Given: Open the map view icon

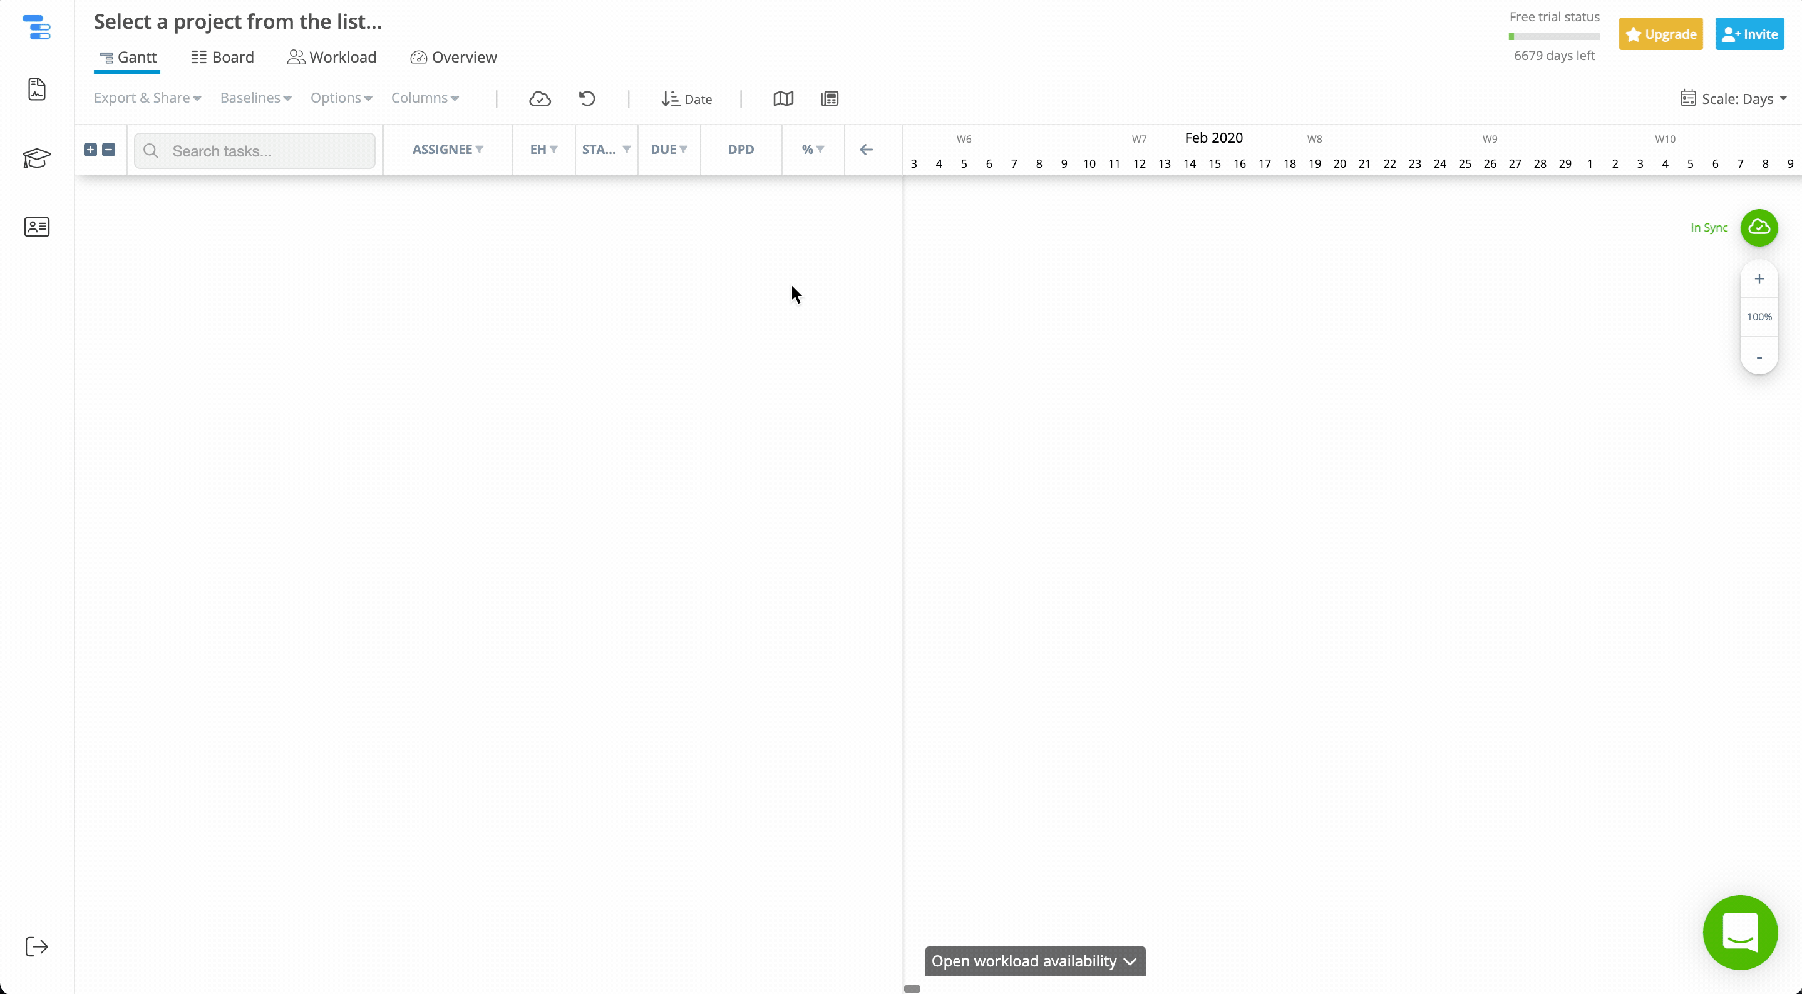Looking at the screenshot, I should pyautogui.click(x=783, y=99).
